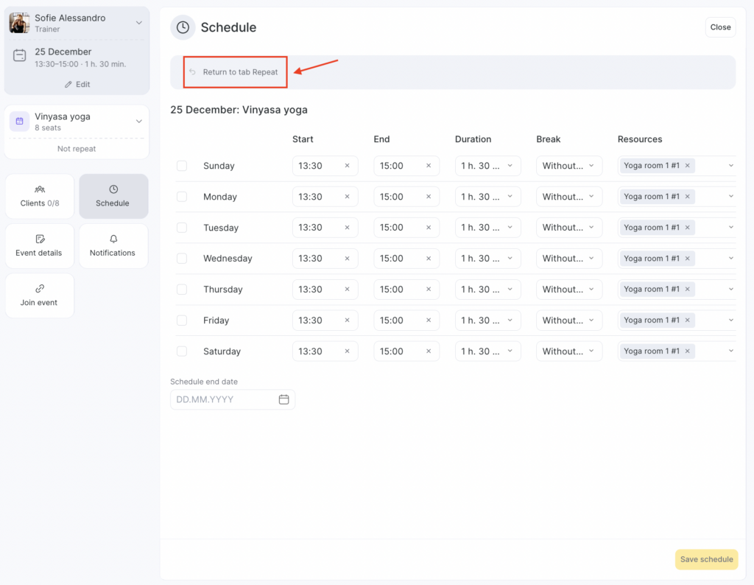Switch to the Notifications tab
Image resolution: width=754 pixels, height=585 pixels.
click(x=113, y=245)
